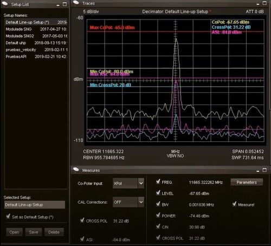This screenshot has height=246, width=271.
Task: Click the Setup List panel logo icon
Action: pos(5,3)
